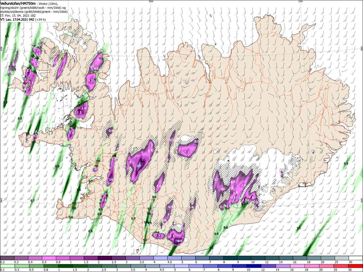Screen dimensions: 363x272
Task: Click the 4.7 precipitation value on the map
Action: pos(139,166)
